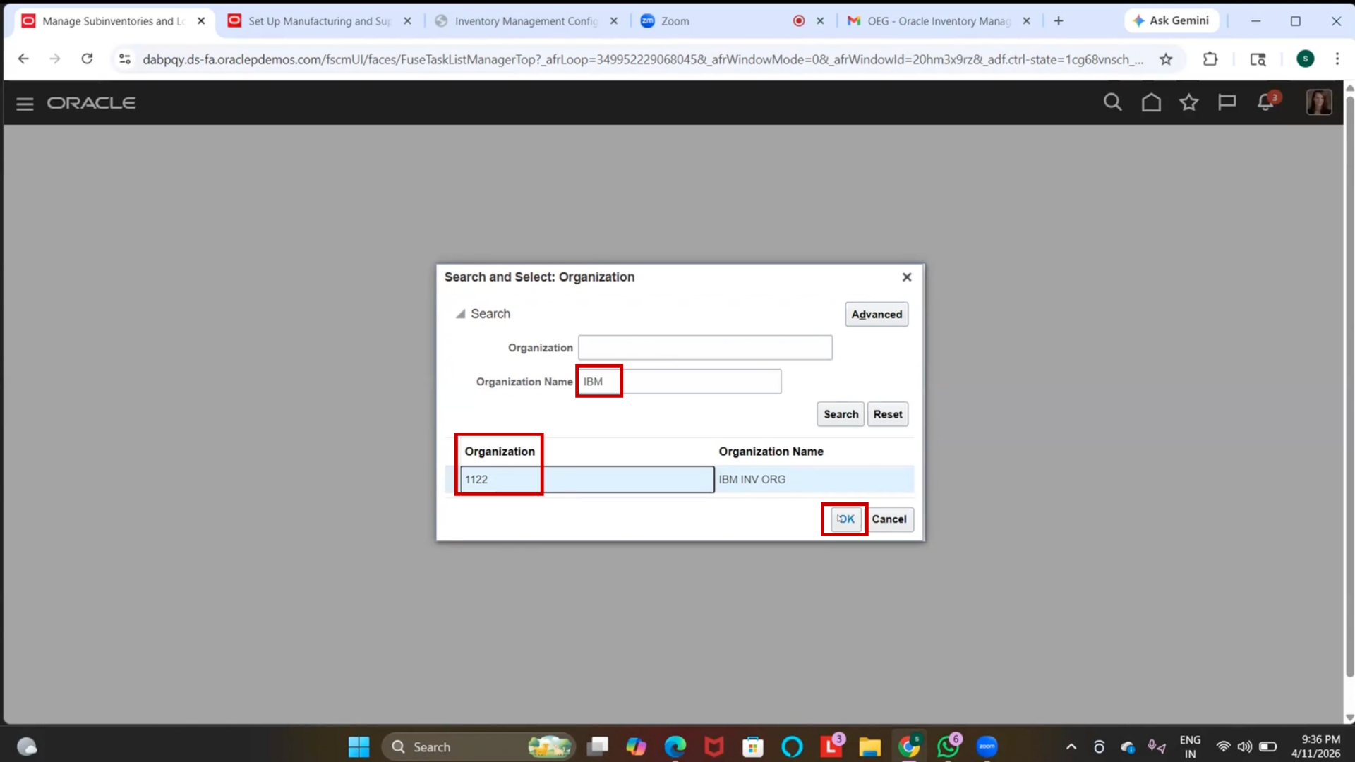Select the IBM INV ORG cell
1355x762 pixels.
pos(814,480)
